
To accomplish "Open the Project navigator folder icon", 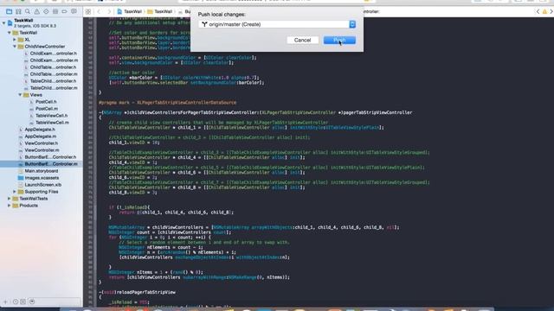I will (10, 11).
